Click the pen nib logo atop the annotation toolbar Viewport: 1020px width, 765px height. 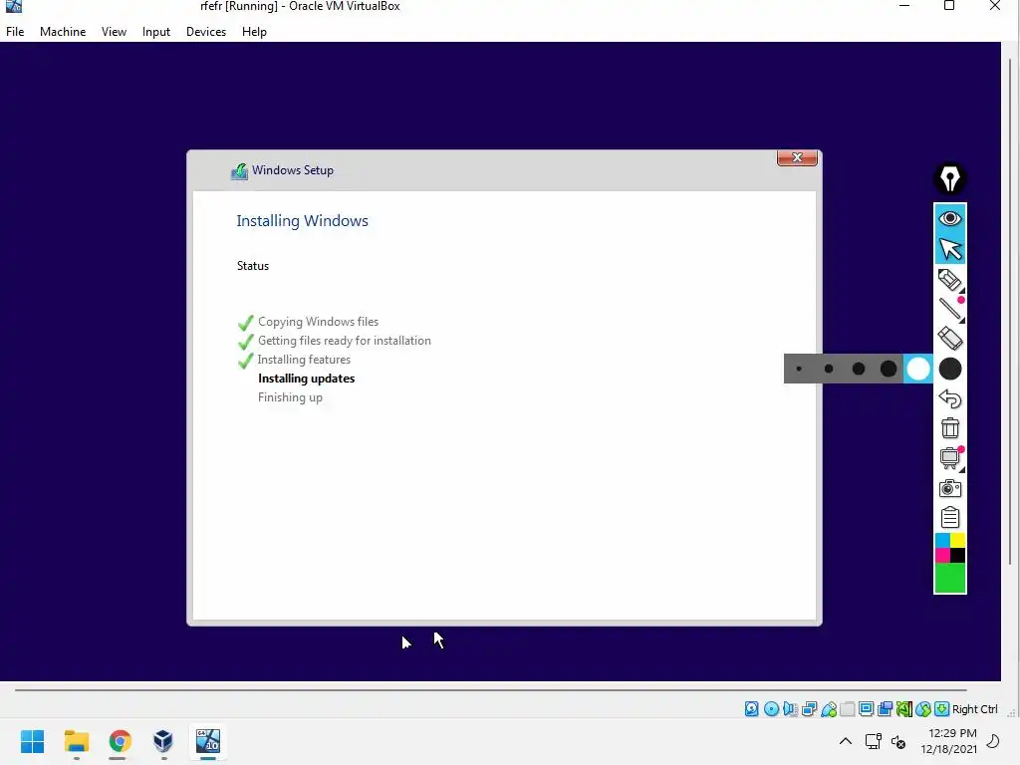coord(949,177)
